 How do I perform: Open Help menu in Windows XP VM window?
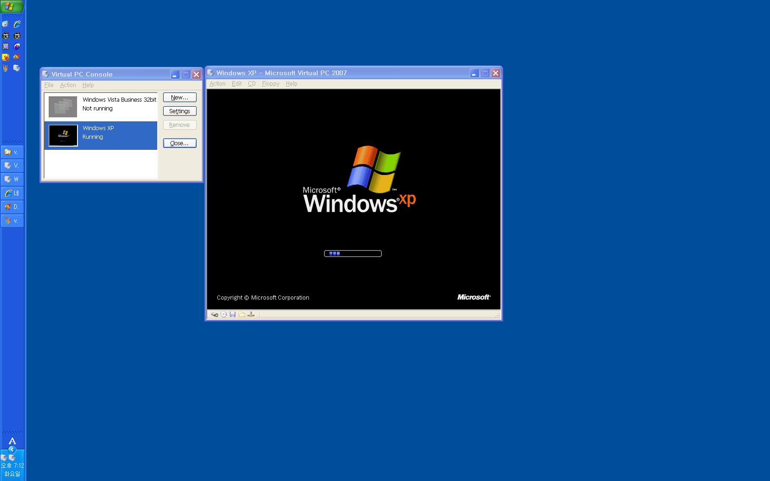point(291,84)
